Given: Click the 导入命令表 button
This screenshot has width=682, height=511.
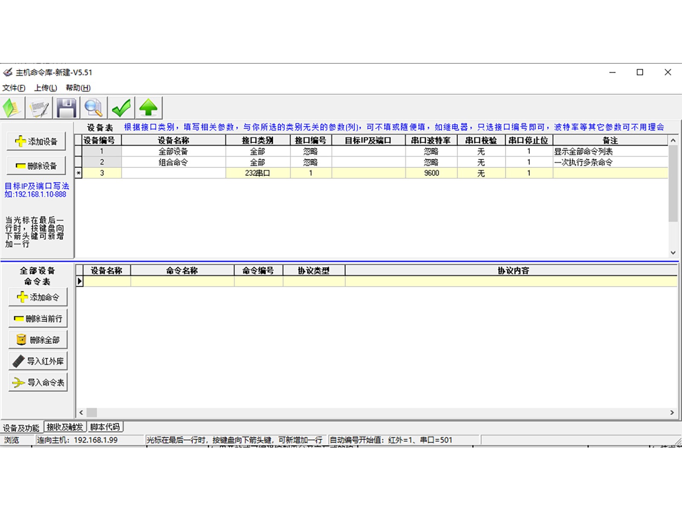Looking at the screenshot, I should tap(38, 382).
